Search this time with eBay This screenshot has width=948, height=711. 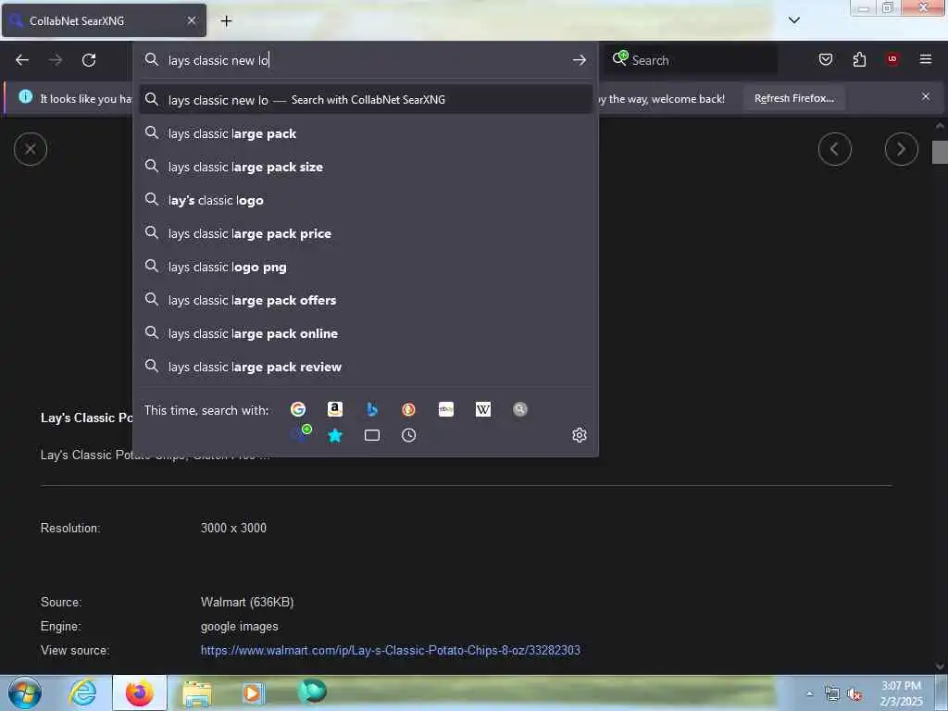(446, 409)
